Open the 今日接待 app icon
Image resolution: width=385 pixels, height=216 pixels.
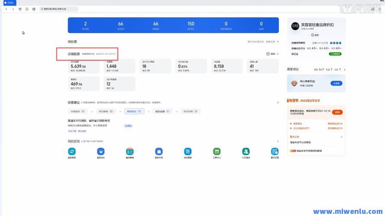[246, 152]
